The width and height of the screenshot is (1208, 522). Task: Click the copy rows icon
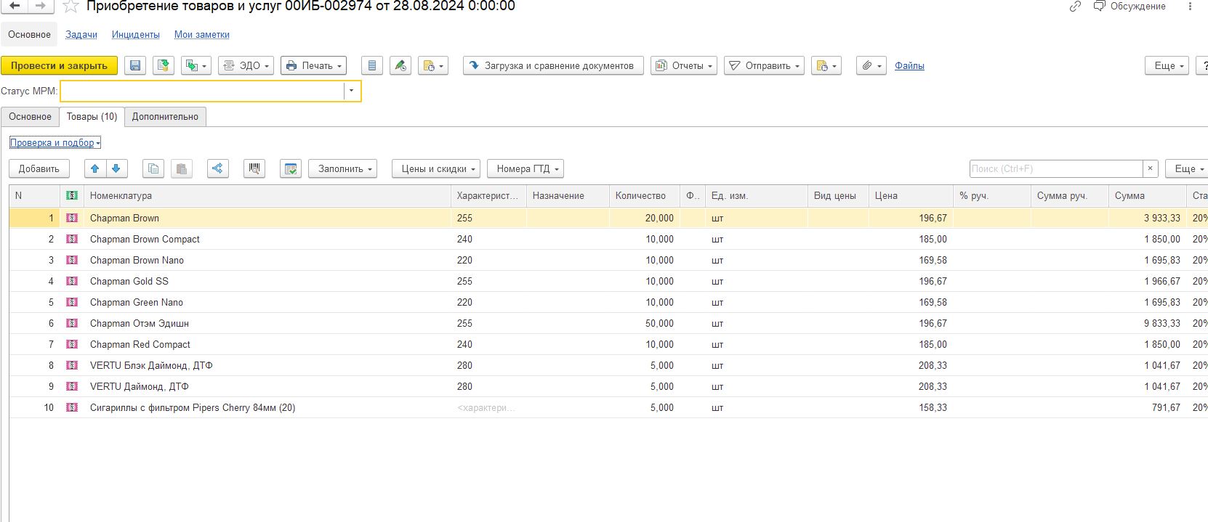coord(153,168)
